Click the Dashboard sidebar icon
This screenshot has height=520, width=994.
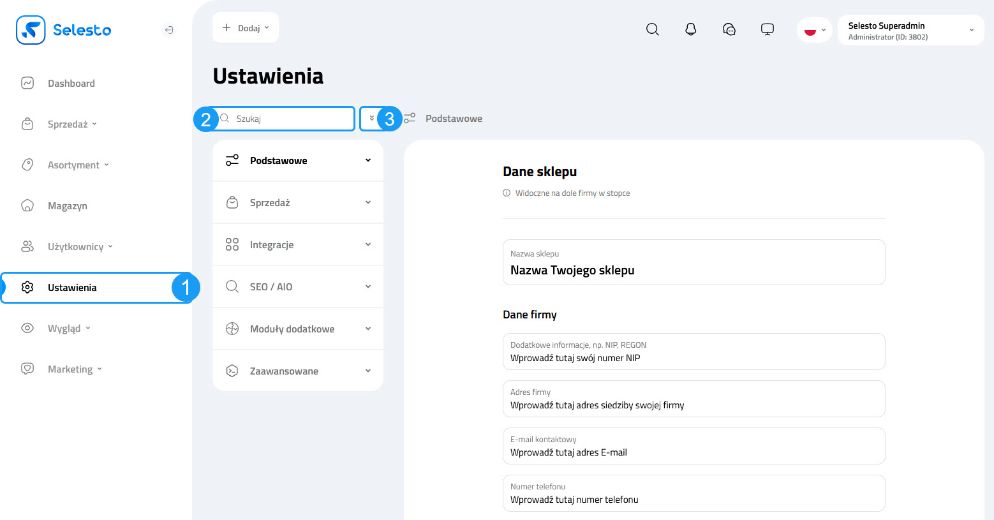(x=27, y=82)
